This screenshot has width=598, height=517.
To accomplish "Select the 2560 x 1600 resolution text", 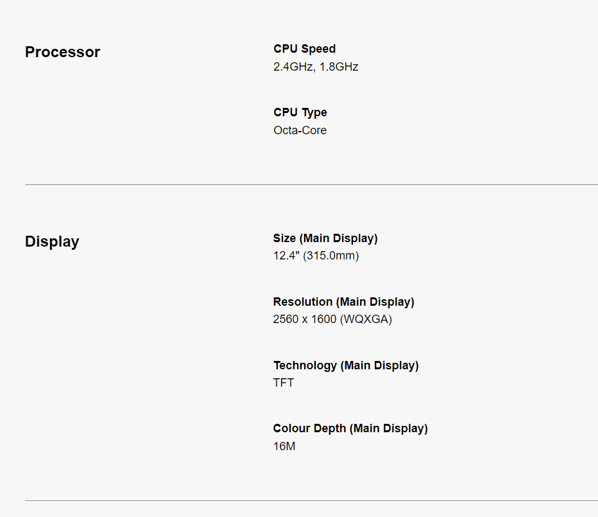I will pos(304,319).
